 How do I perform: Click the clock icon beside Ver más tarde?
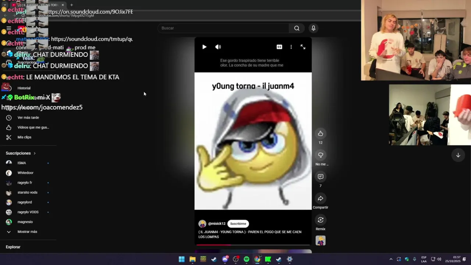pyautogui.click(x=9, y=117)
